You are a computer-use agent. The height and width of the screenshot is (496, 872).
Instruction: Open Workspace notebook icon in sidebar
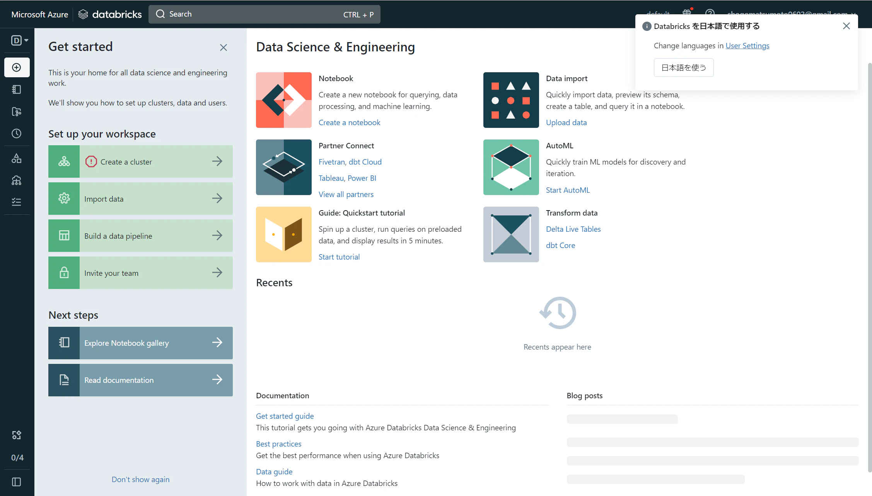[17, 90]
